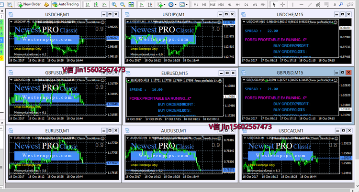Select the horizontal line drawing tool
Viewport: 359px width, 192px height.
[x=301, y=4]
